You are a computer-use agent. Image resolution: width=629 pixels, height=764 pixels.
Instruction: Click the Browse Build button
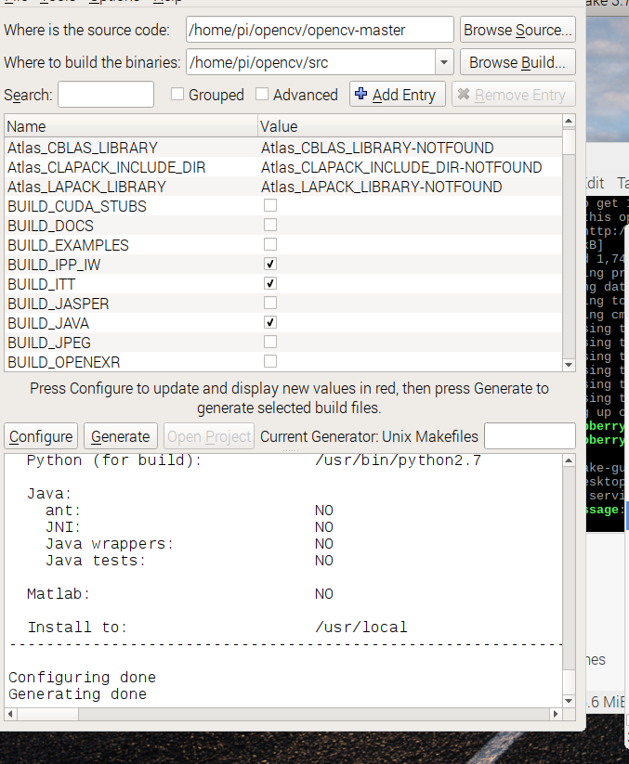pos(518,62)
